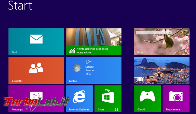
Task: Click the Store update count 28
Action: 116,109
